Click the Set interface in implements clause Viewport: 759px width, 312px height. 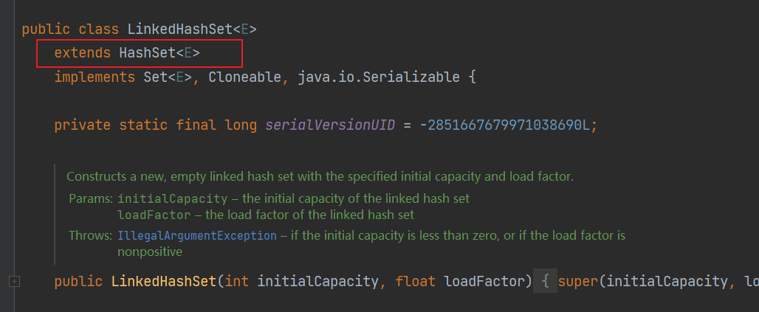155,77
